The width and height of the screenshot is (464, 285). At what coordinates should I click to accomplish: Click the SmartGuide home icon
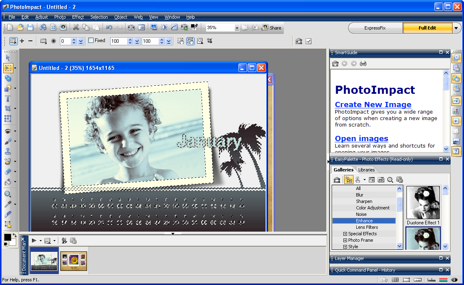click(335, 63)
